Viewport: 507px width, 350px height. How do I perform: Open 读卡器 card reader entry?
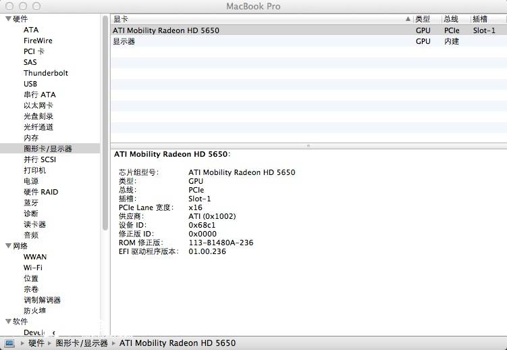click(x=34, y=224)
